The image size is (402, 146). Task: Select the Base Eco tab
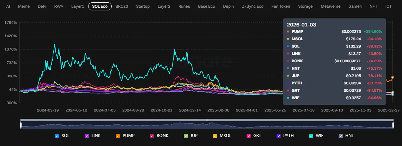[207, 6]
